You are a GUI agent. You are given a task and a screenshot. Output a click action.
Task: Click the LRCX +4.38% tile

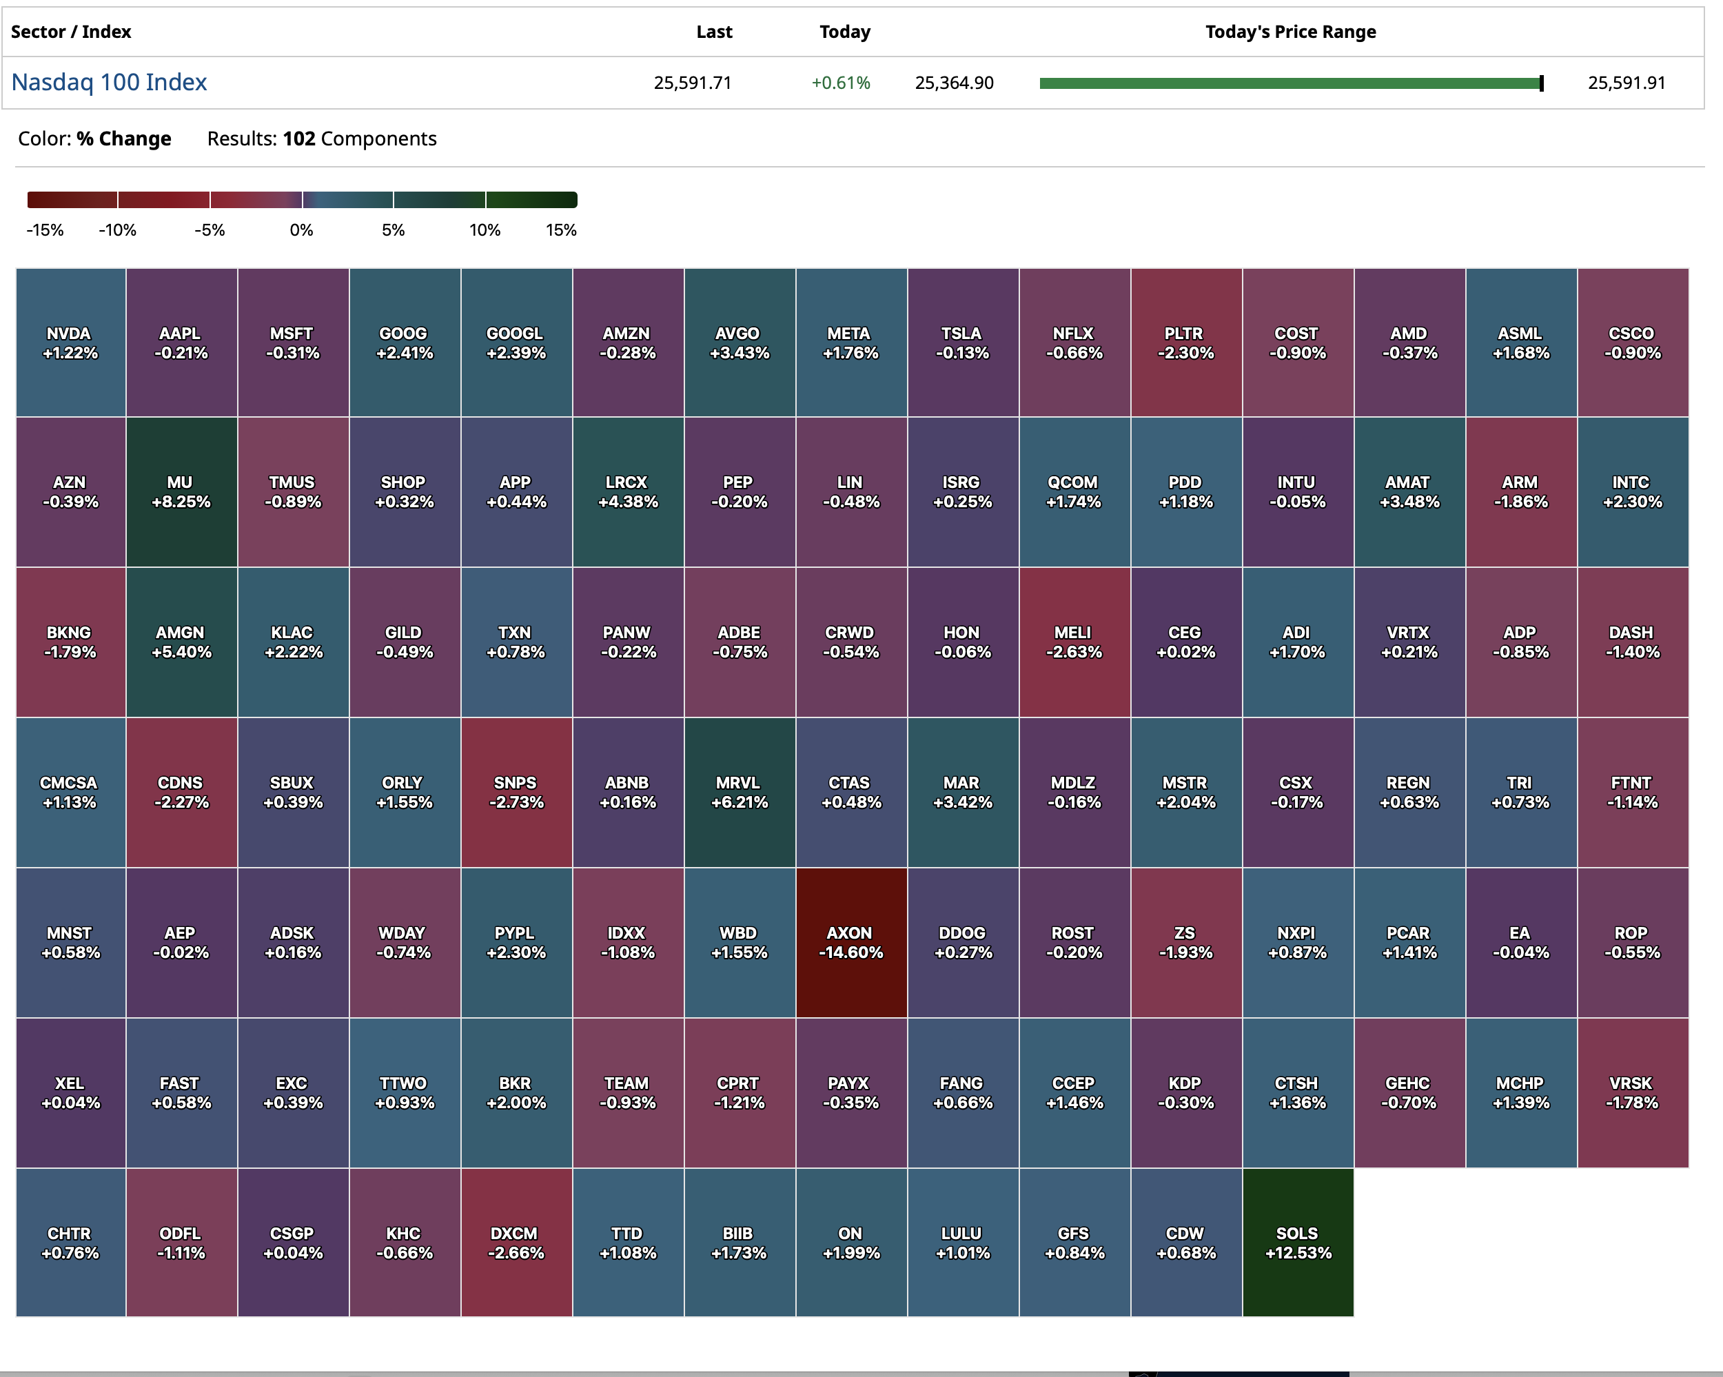[628, 491]
